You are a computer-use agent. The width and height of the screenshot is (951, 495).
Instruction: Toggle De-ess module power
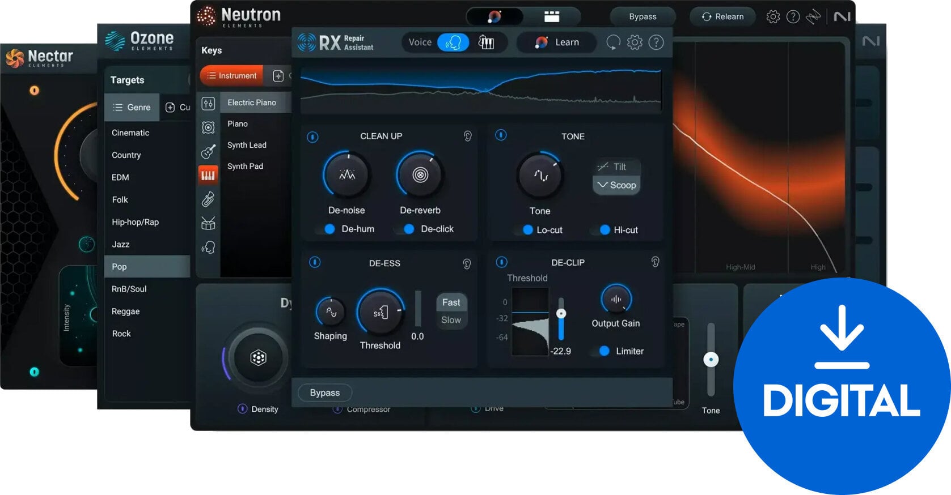tap(315, 262)
